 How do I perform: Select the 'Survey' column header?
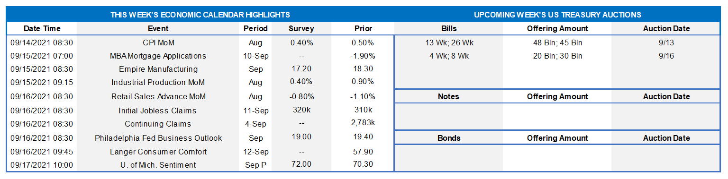pyautogui.click(x=301, y=28)
